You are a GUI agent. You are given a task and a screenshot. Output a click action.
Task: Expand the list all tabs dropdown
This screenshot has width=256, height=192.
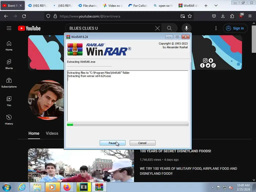click(216, 5)
